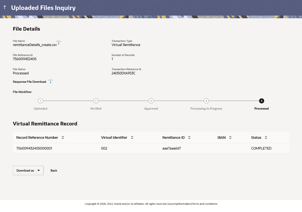Download the remittanceDetails_create.csv file
Image resolution: width=302 pixels, height=212 pixels.
(x=59, y=43)
